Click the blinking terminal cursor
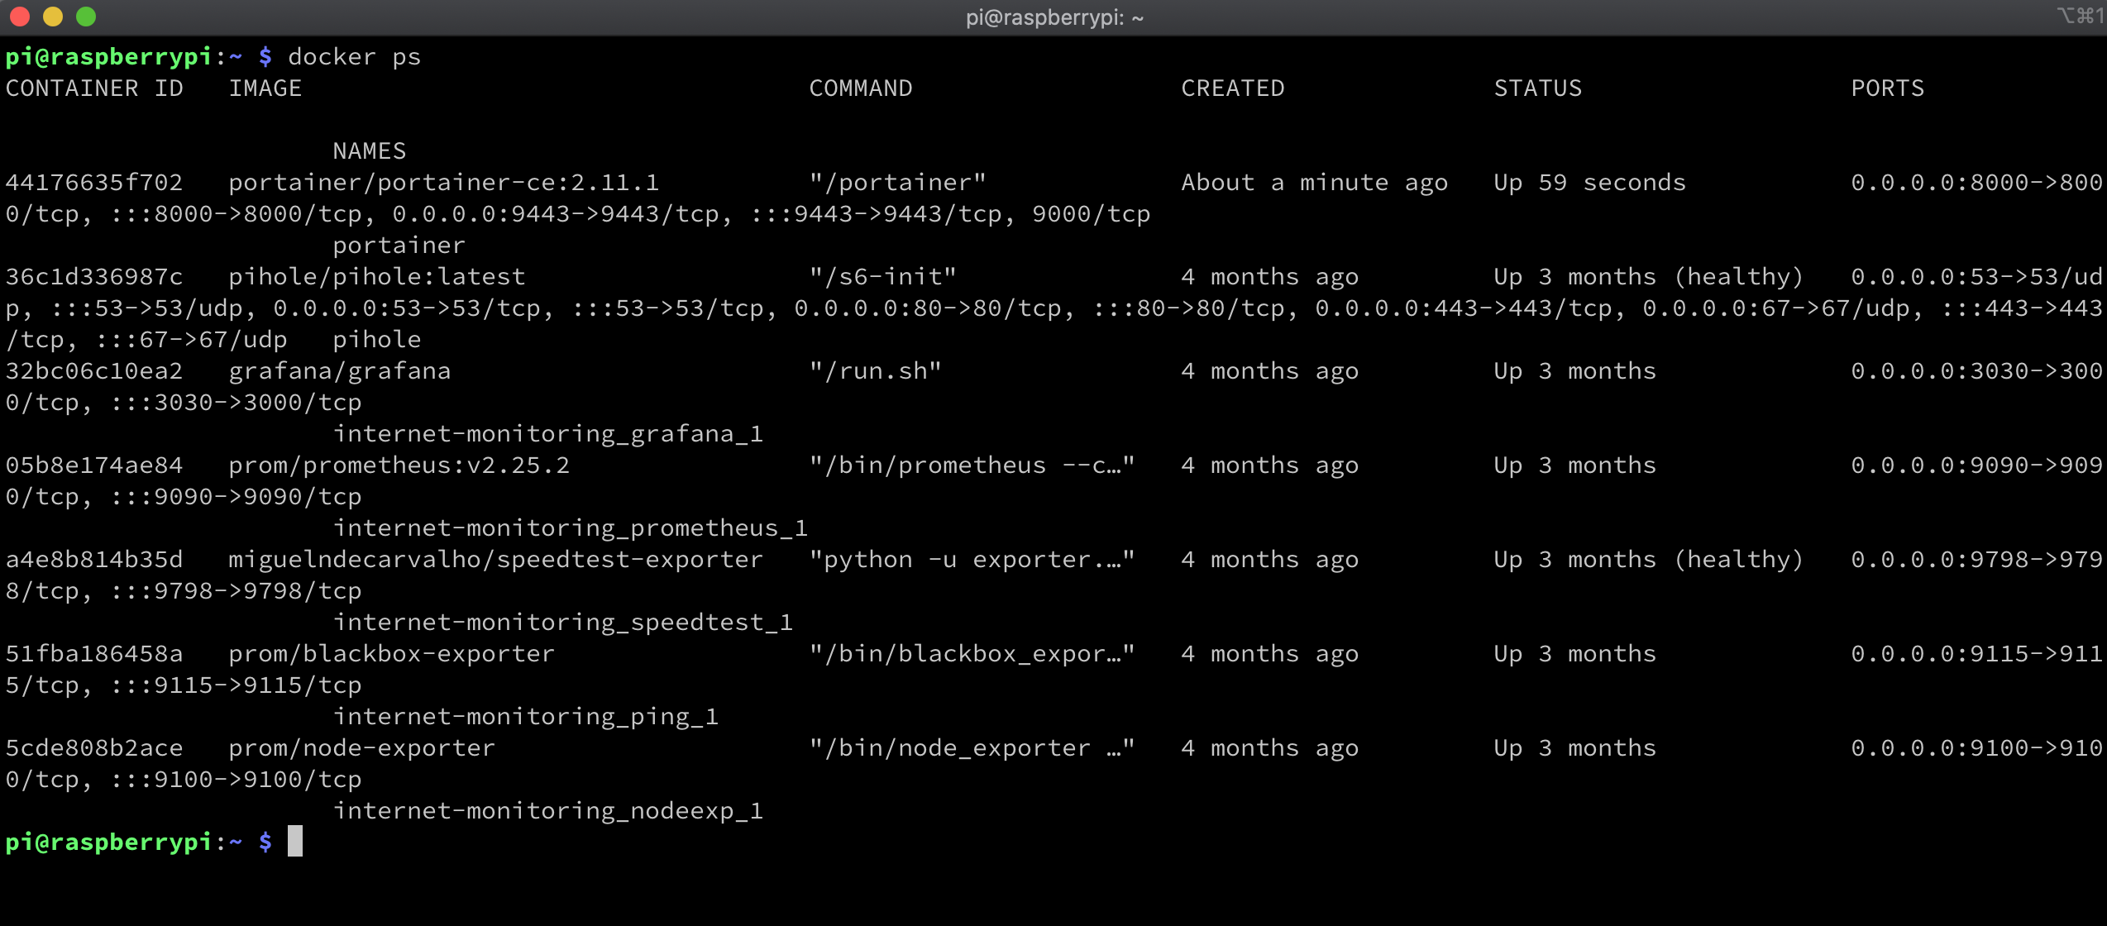Viewport: 2107px width, 926px height. point(296,842)
